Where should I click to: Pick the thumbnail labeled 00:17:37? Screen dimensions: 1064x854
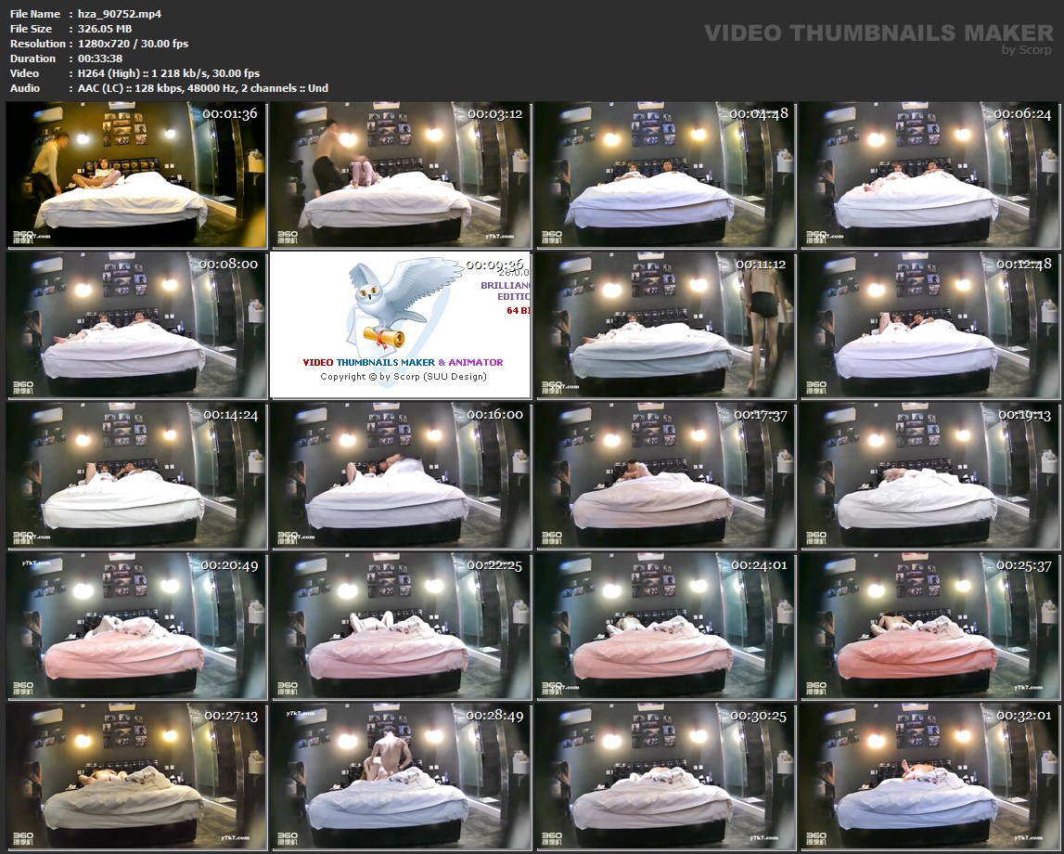click(x=664, y=474)
